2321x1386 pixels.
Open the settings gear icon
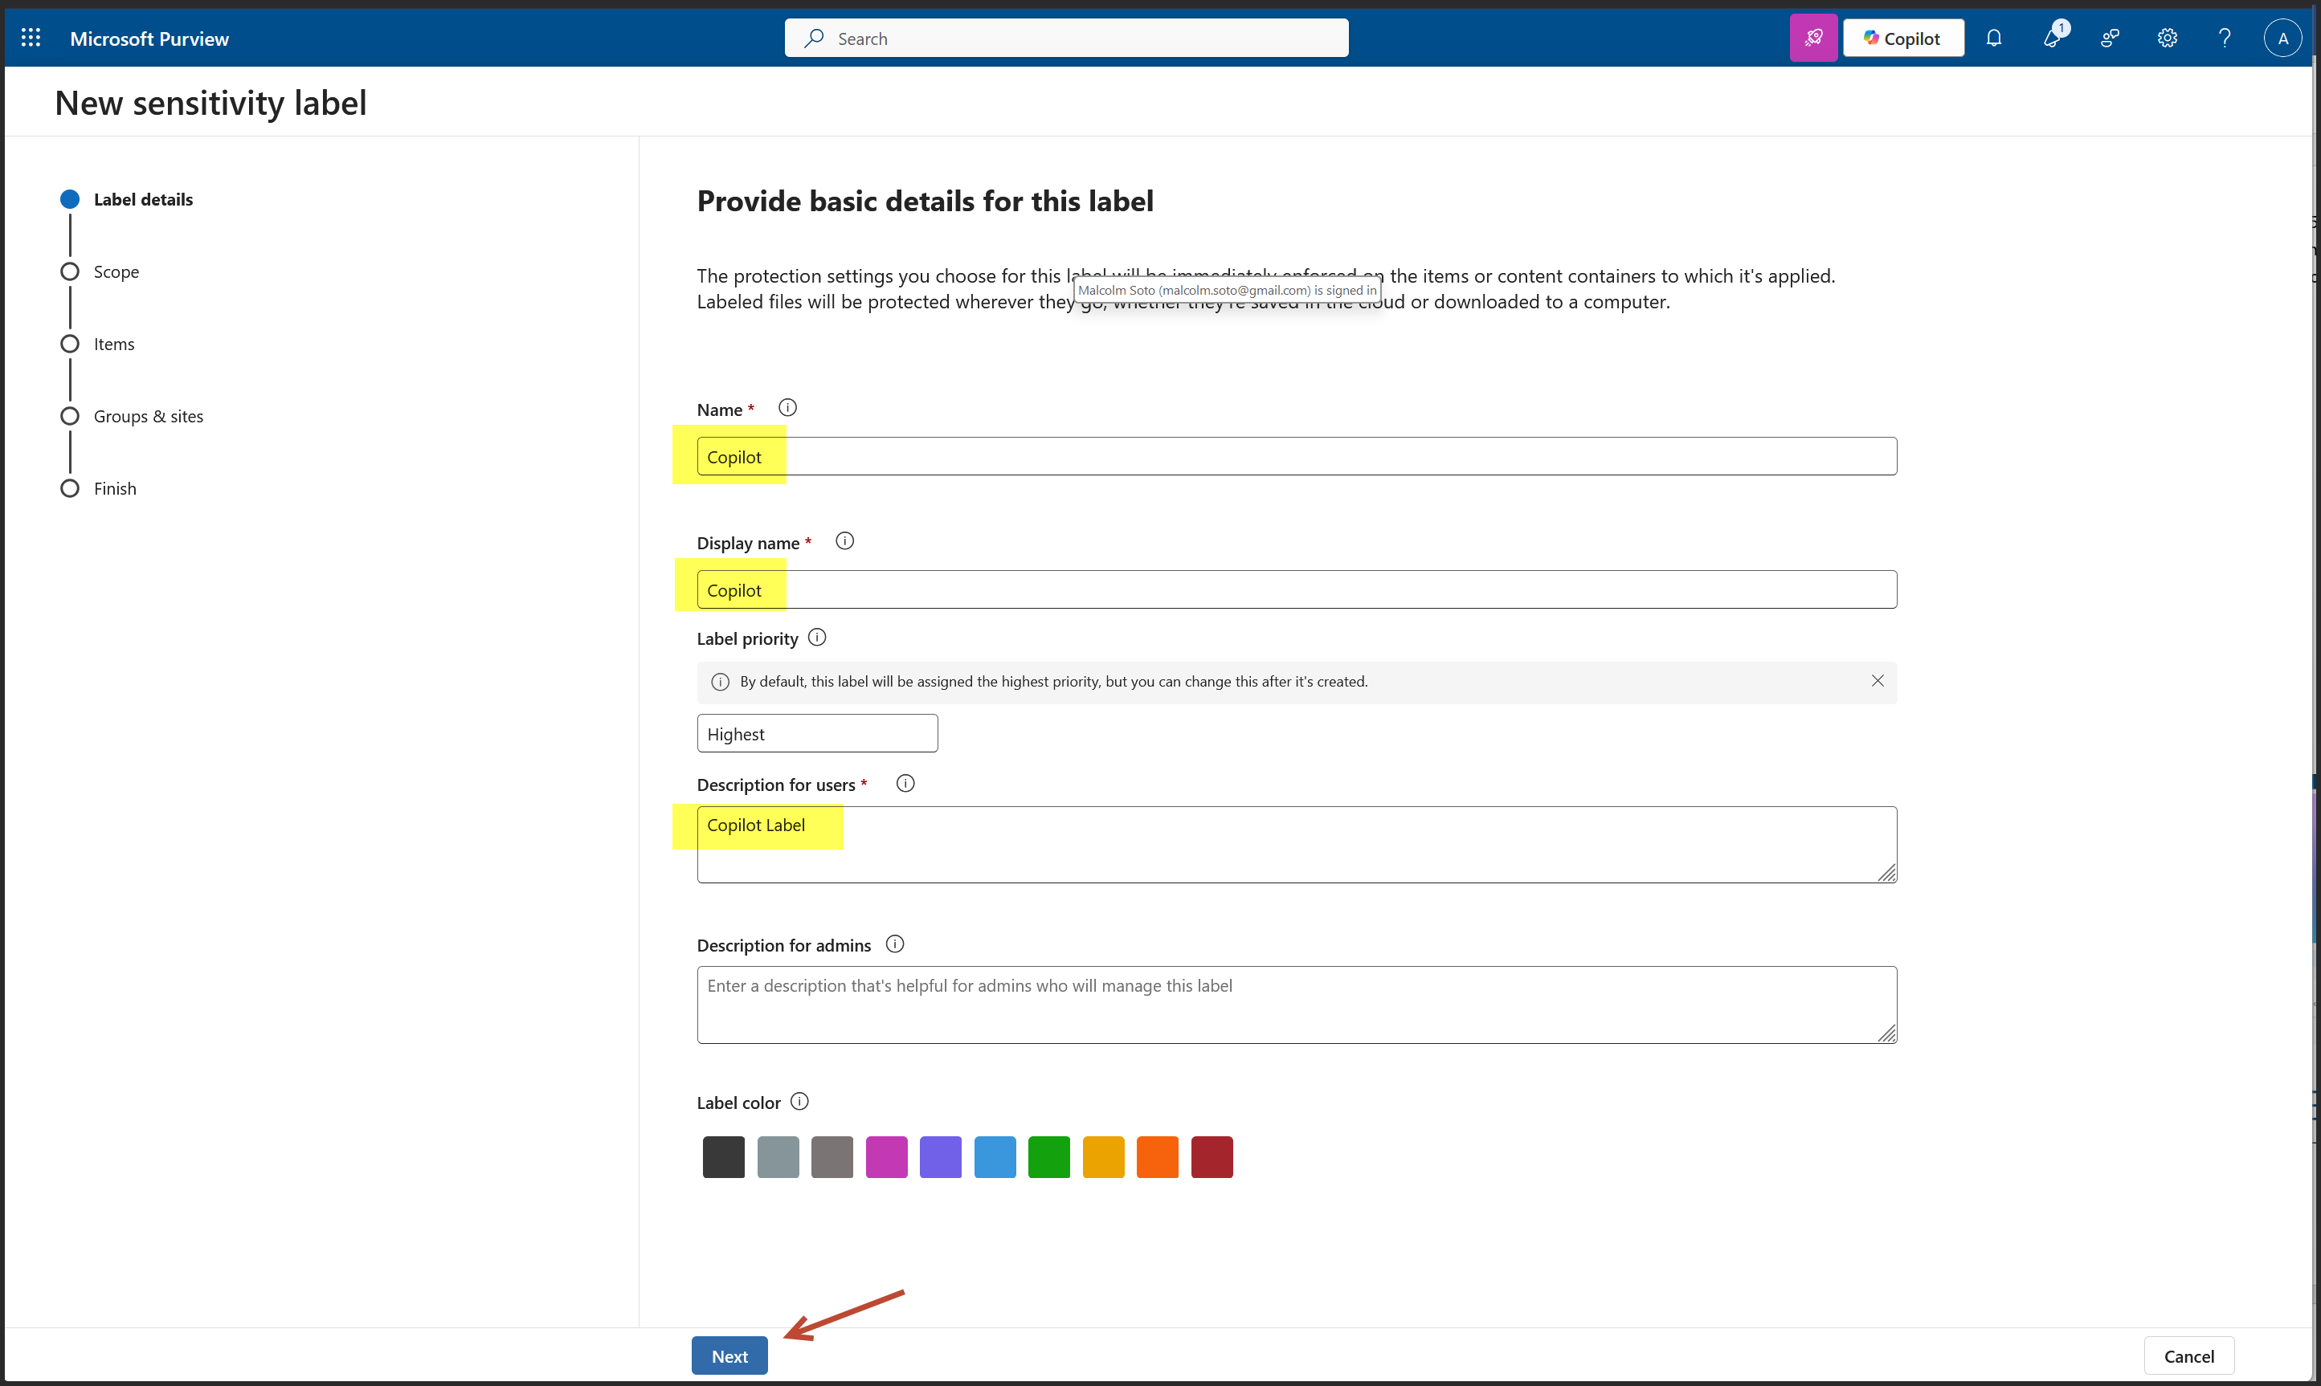click(2167, 39)
